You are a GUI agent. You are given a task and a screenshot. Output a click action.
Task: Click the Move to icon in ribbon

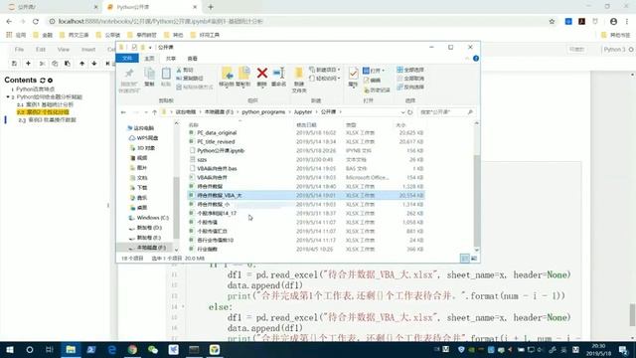(x=227, y=74)
